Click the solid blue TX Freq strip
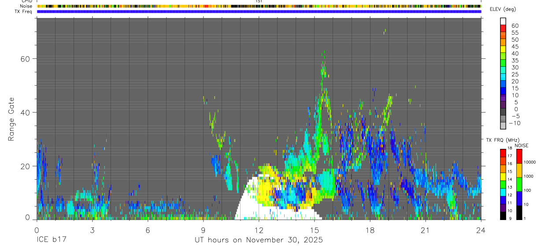Screen dimensions: 541x249 (259, 11)
